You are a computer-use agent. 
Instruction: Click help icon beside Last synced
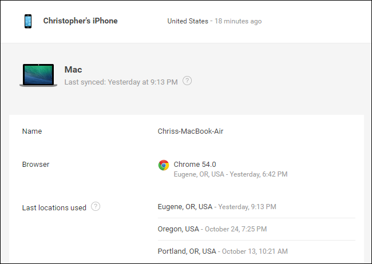click(187, 81)
